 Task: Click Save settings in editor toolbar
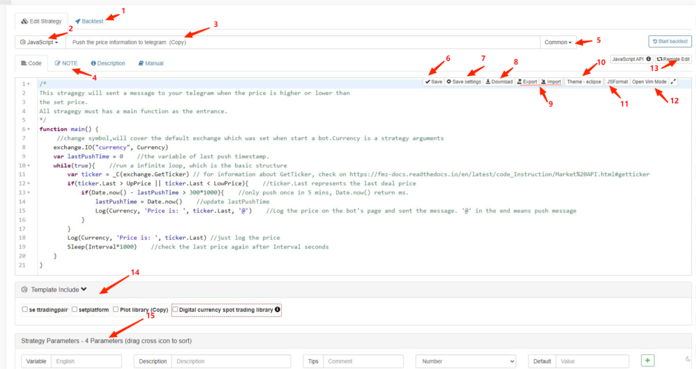point(464,82)
